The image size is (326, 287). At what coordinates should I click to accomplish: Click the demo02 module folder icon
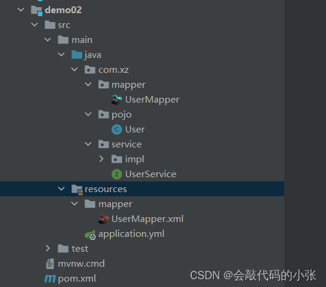coord(36,10)
